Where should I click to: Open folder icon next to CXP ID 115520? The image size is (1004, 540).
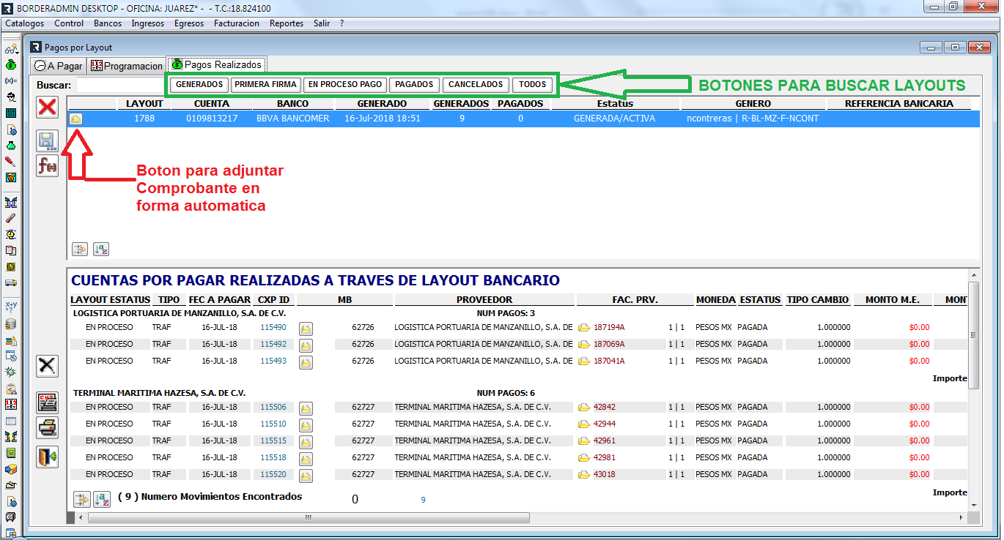(x=306, y=476)
